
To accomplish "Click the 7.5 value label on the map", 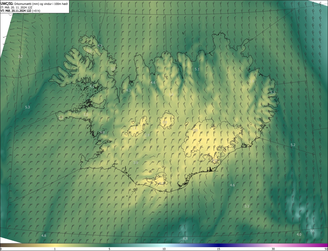I will pyautogui.click(x=312, y=231).
